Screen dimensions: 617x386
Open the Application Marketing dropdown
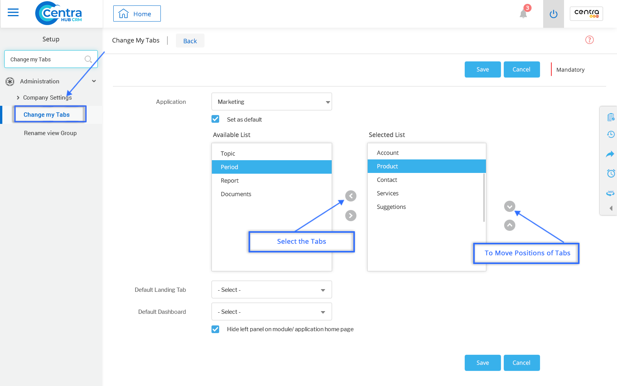pyautogui.click(x=272, y=102)
